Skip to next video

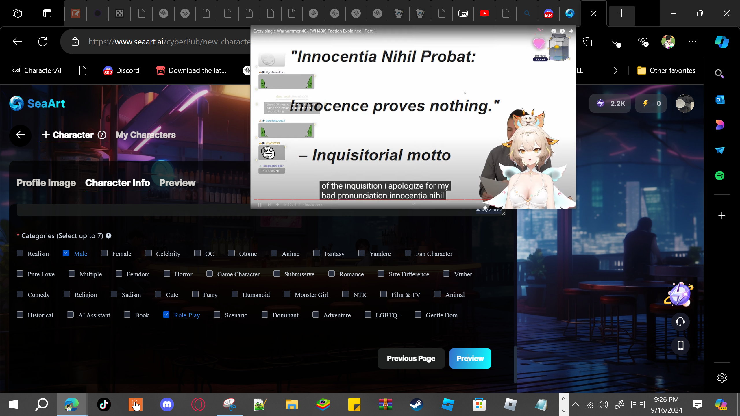click(x=269, y=205)
